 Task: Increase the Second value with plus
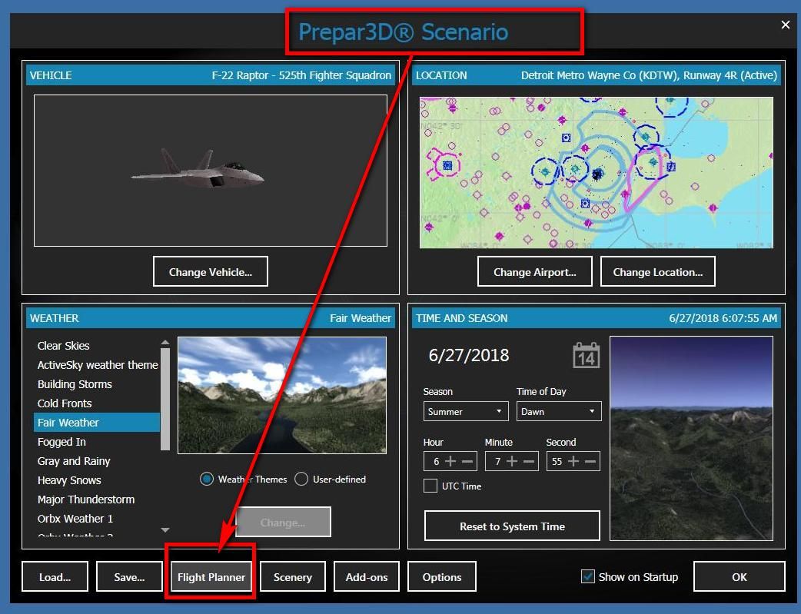pyautogui.click(x=573, y=461)
